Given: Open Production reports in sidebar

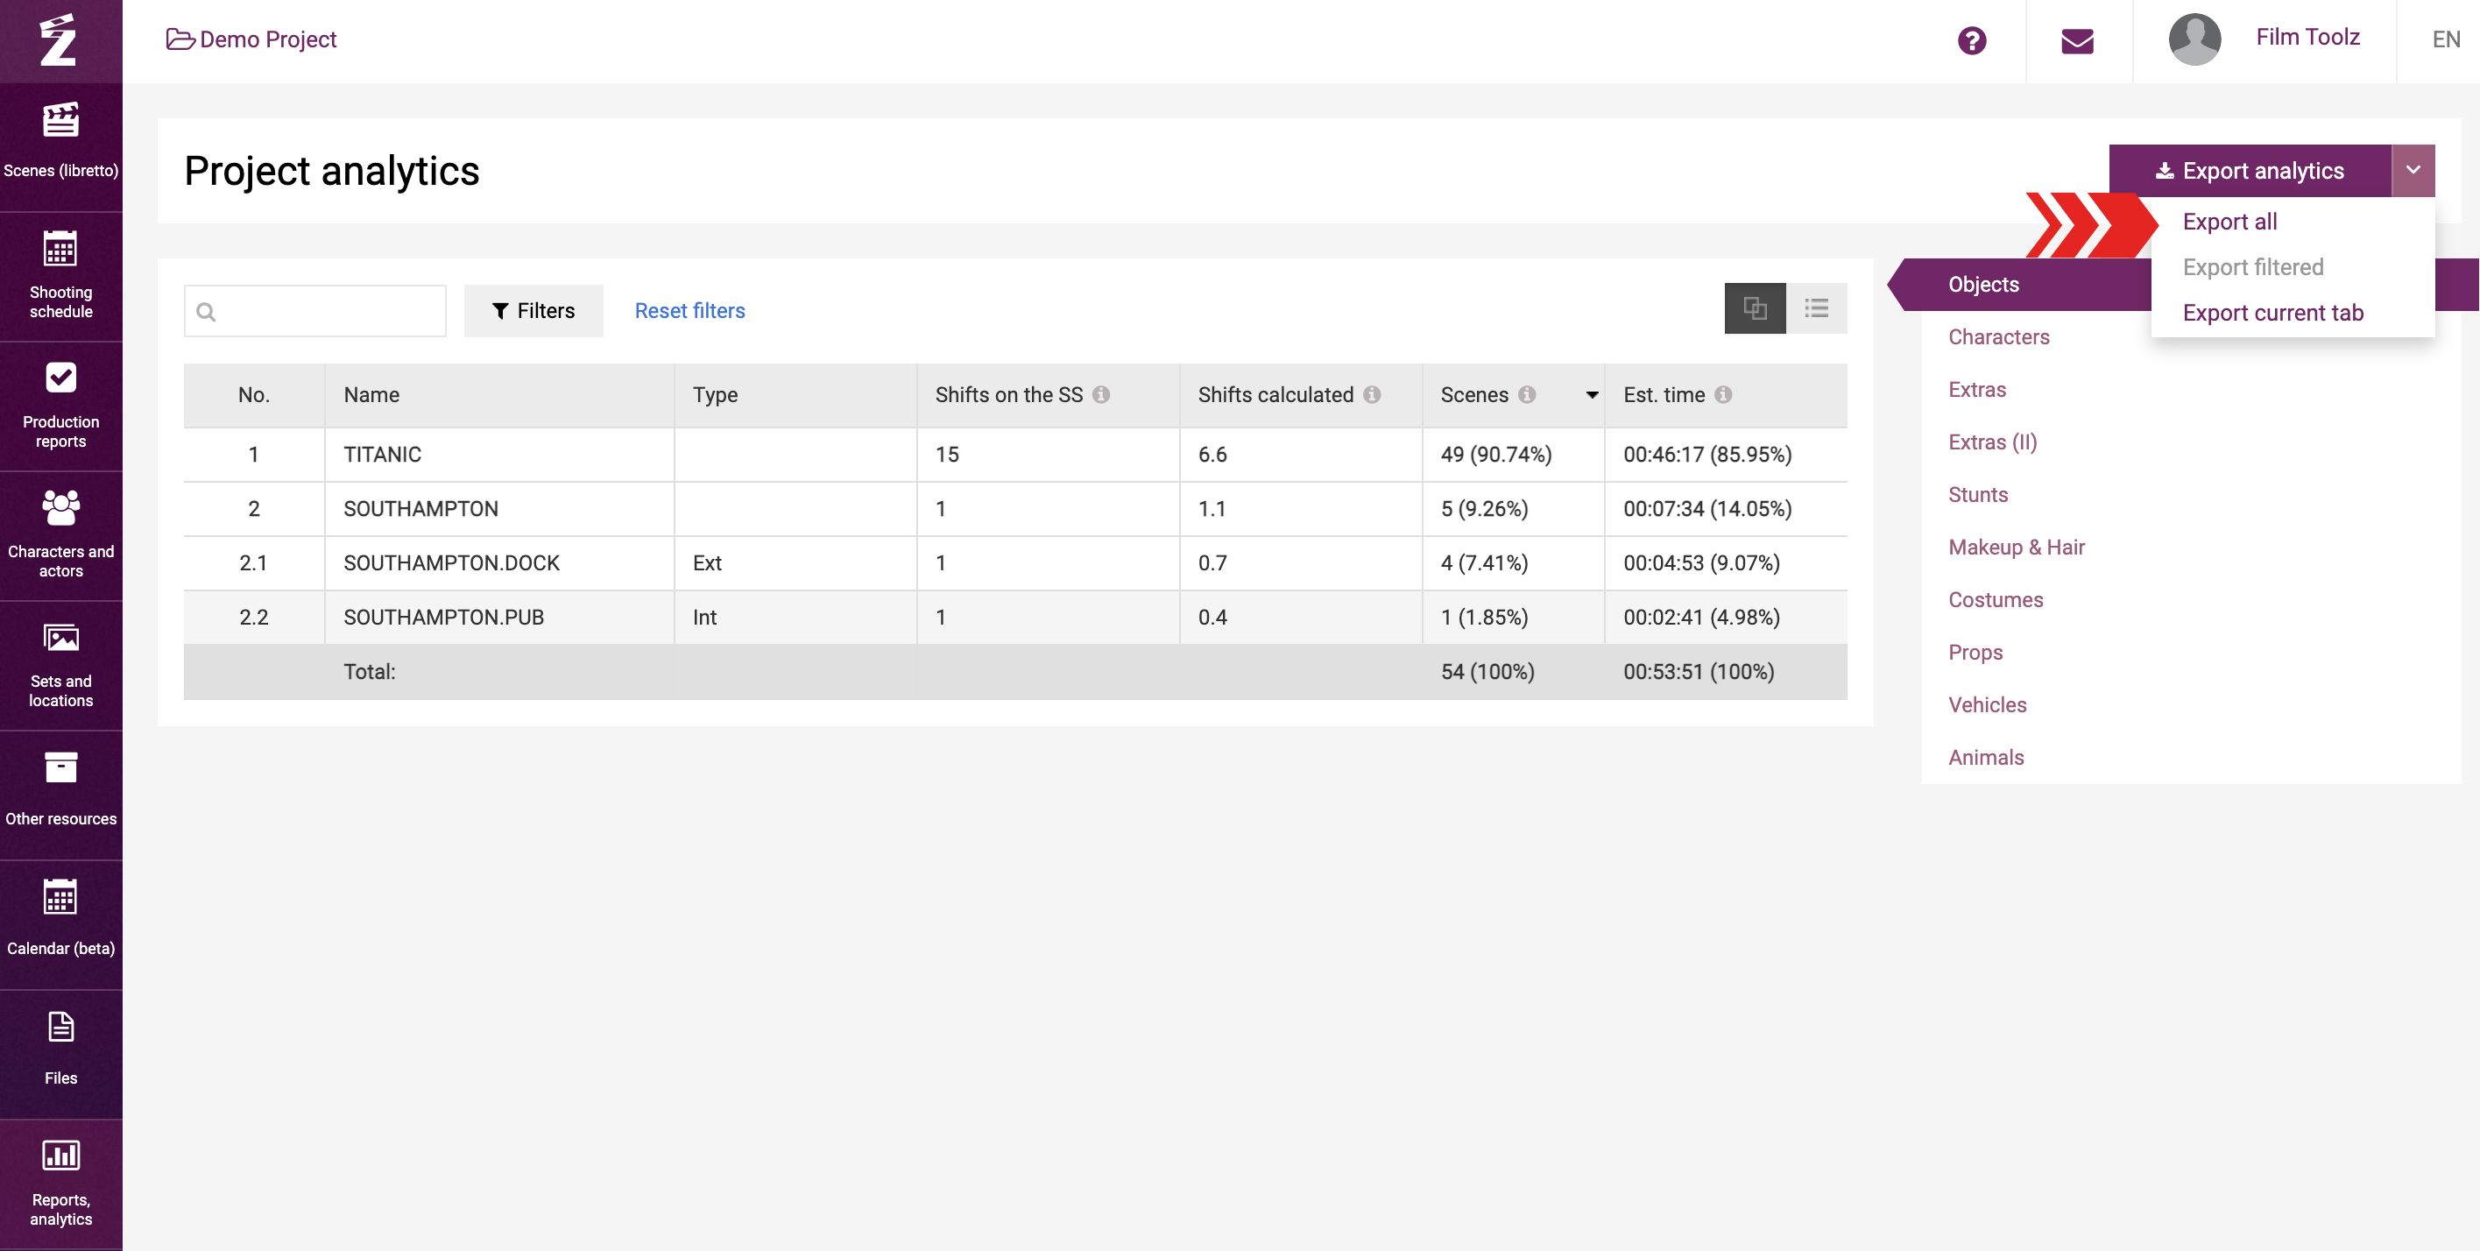Looking at the screenshot, I should 60,406.
